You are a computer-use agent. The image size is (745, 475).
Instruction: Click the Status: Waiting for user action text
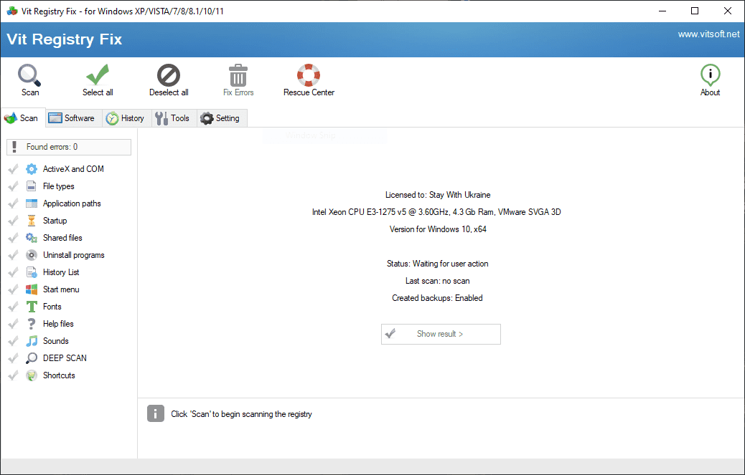[437, 264]
